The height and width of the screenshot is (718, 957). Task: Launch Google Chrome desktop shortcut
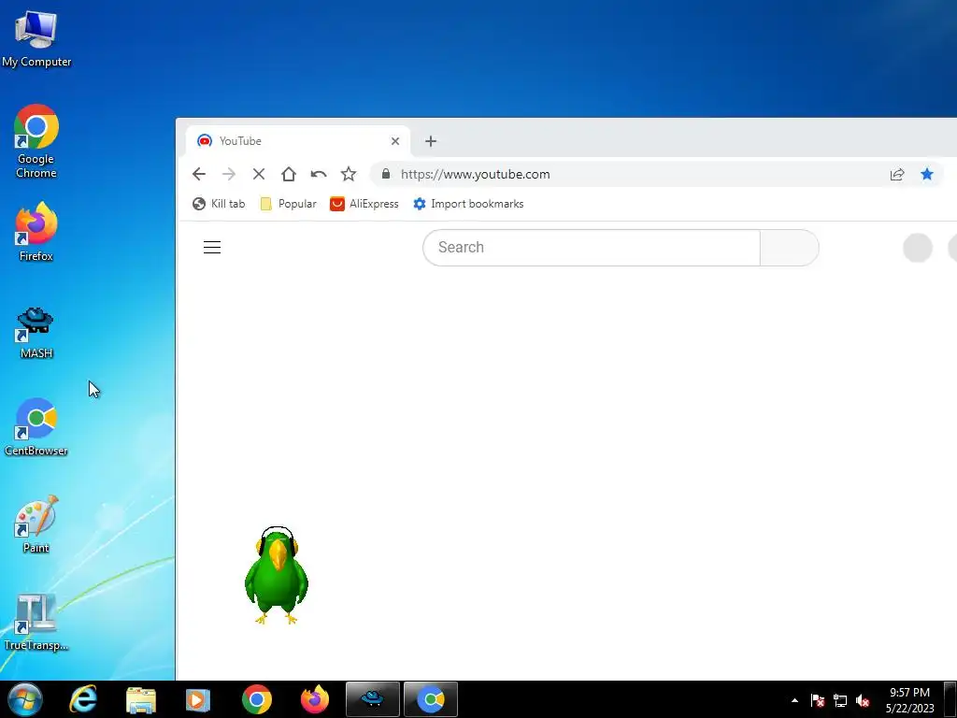(36, 141)
